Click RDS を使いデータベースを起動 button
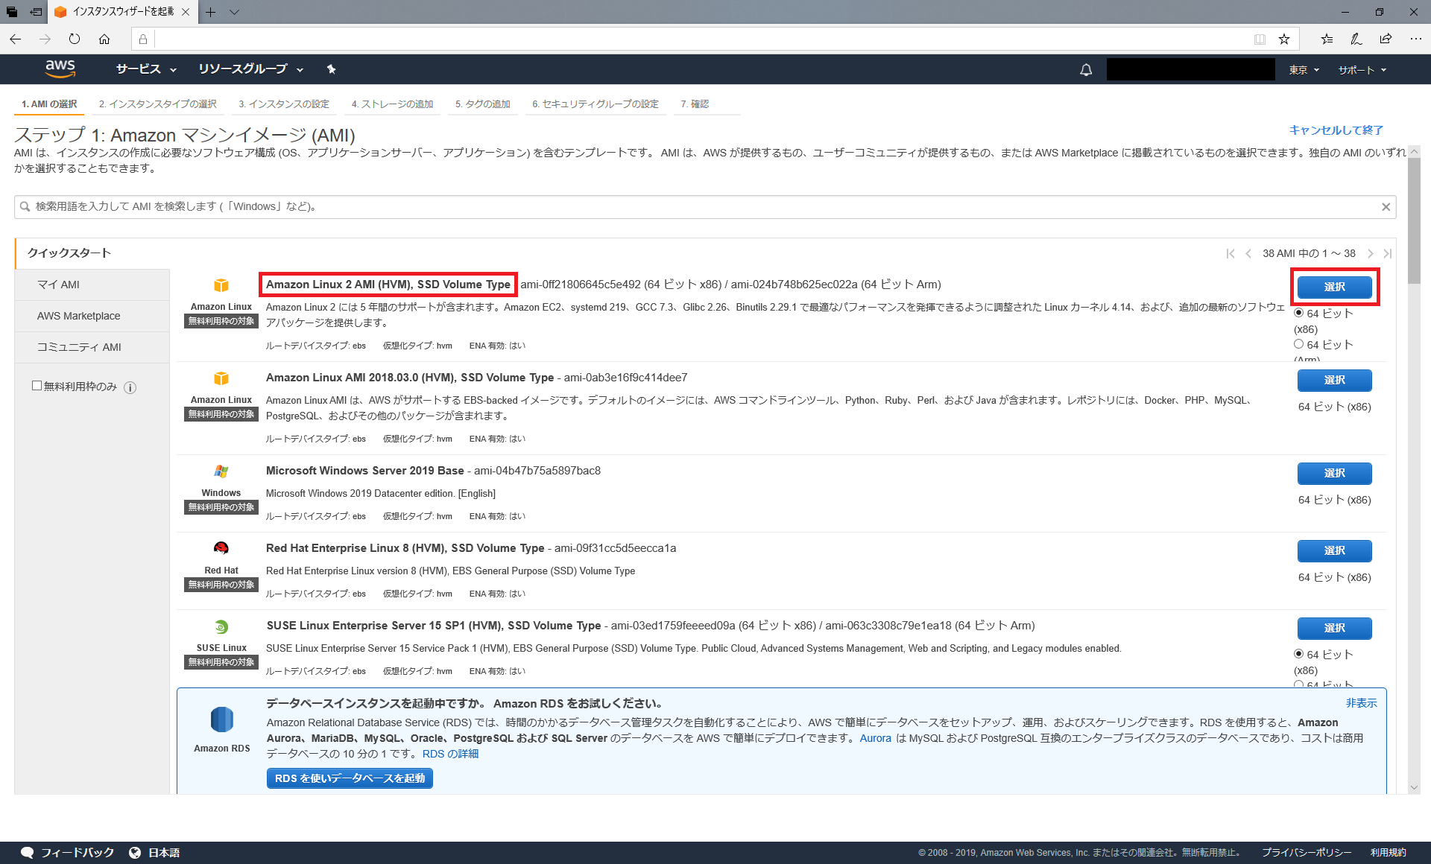 pos(350,778)
